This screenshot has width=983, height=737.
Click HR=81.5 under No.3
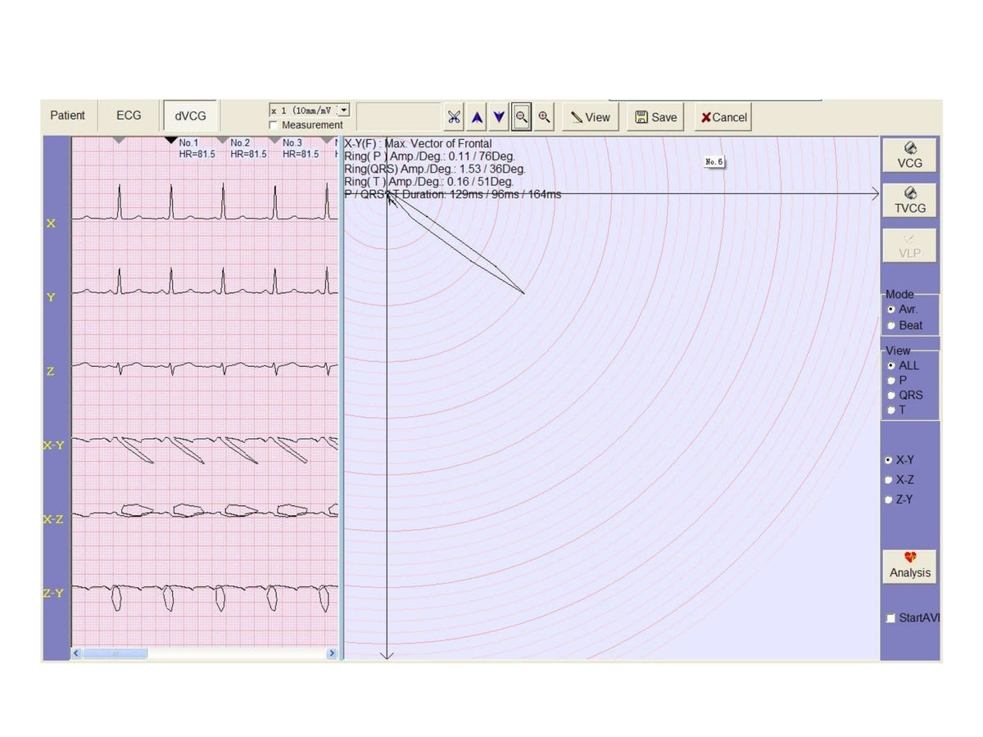[301, 154]
